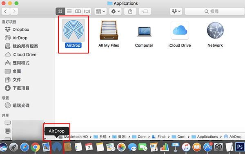
Task: Open the item arrangement dropdown
Action: 100,11
